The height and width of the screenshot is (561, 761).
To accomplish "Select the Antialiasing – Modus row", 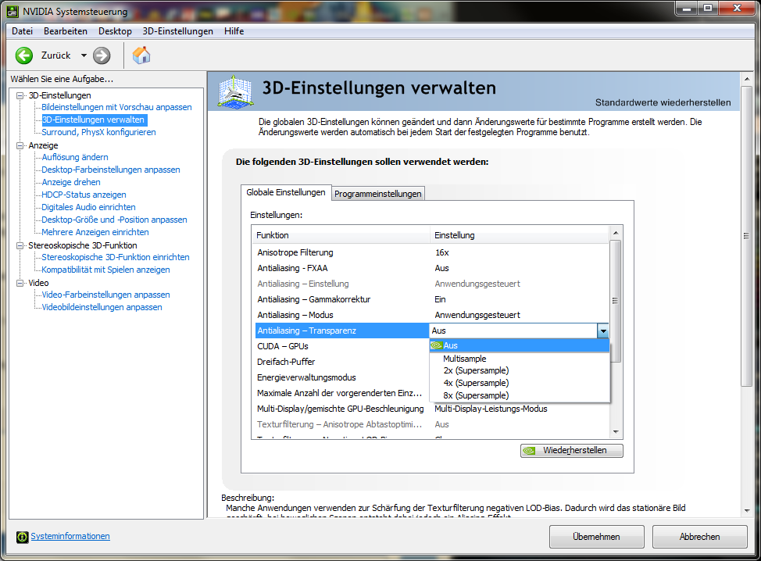I will [x=431, y=315].
